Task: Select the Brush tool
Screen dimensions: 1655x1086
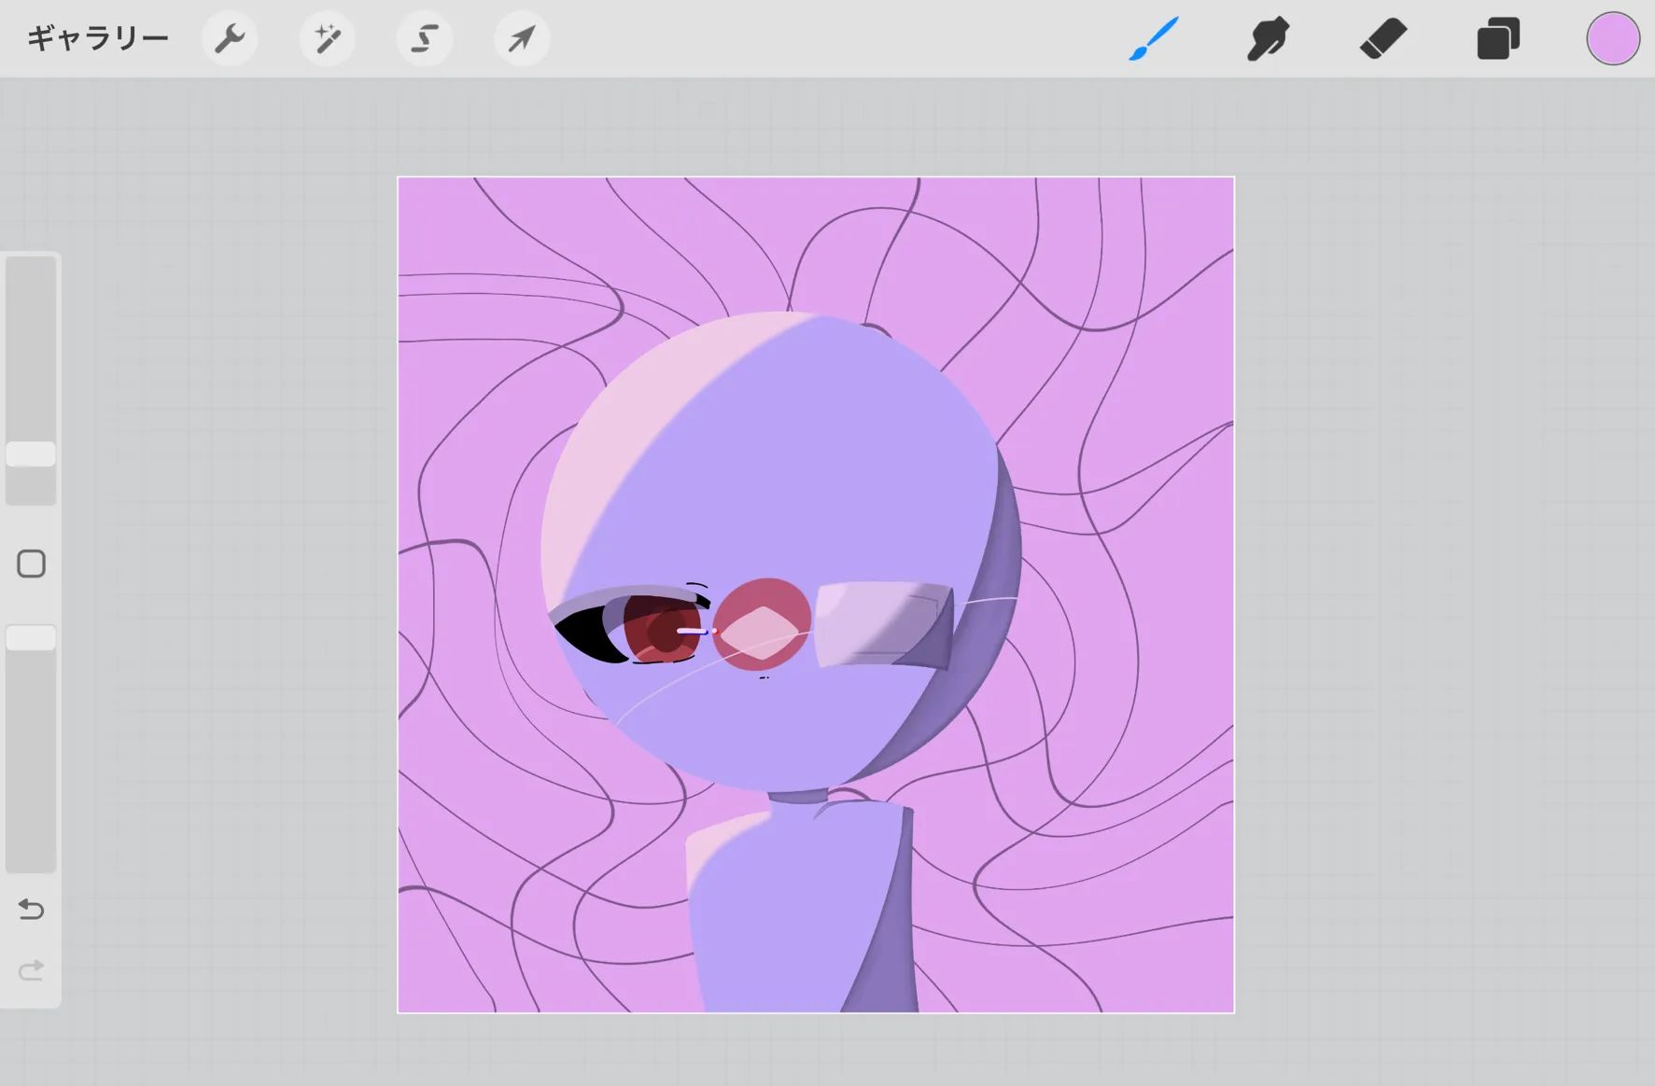Action: coord(1154,38)
